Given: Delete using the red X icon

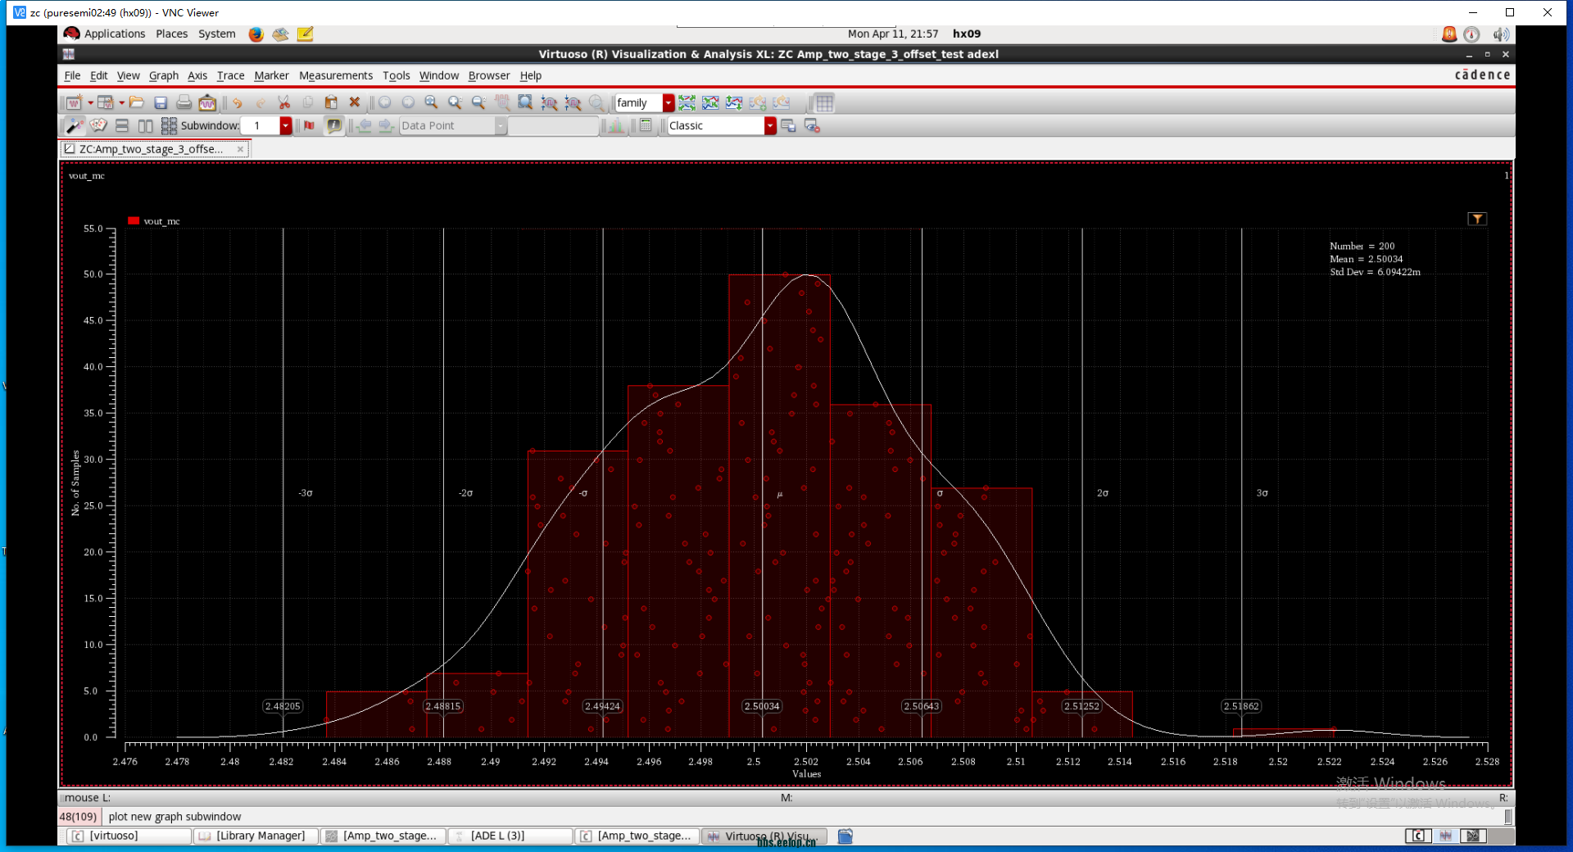Looking at the screenshot, I should 355,102.
